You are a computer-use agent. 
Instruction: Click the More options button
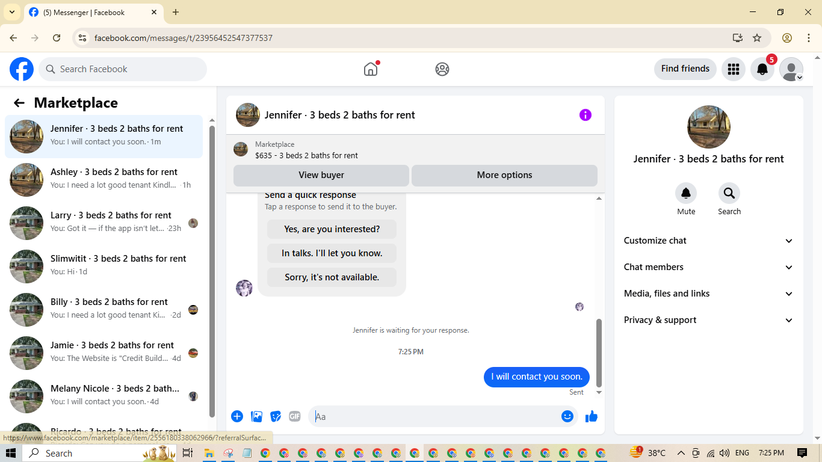point(504,175)
